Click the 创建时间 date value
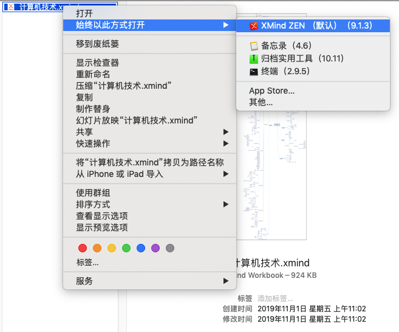The height and width of the screenshot is (332, 399). 312,309
